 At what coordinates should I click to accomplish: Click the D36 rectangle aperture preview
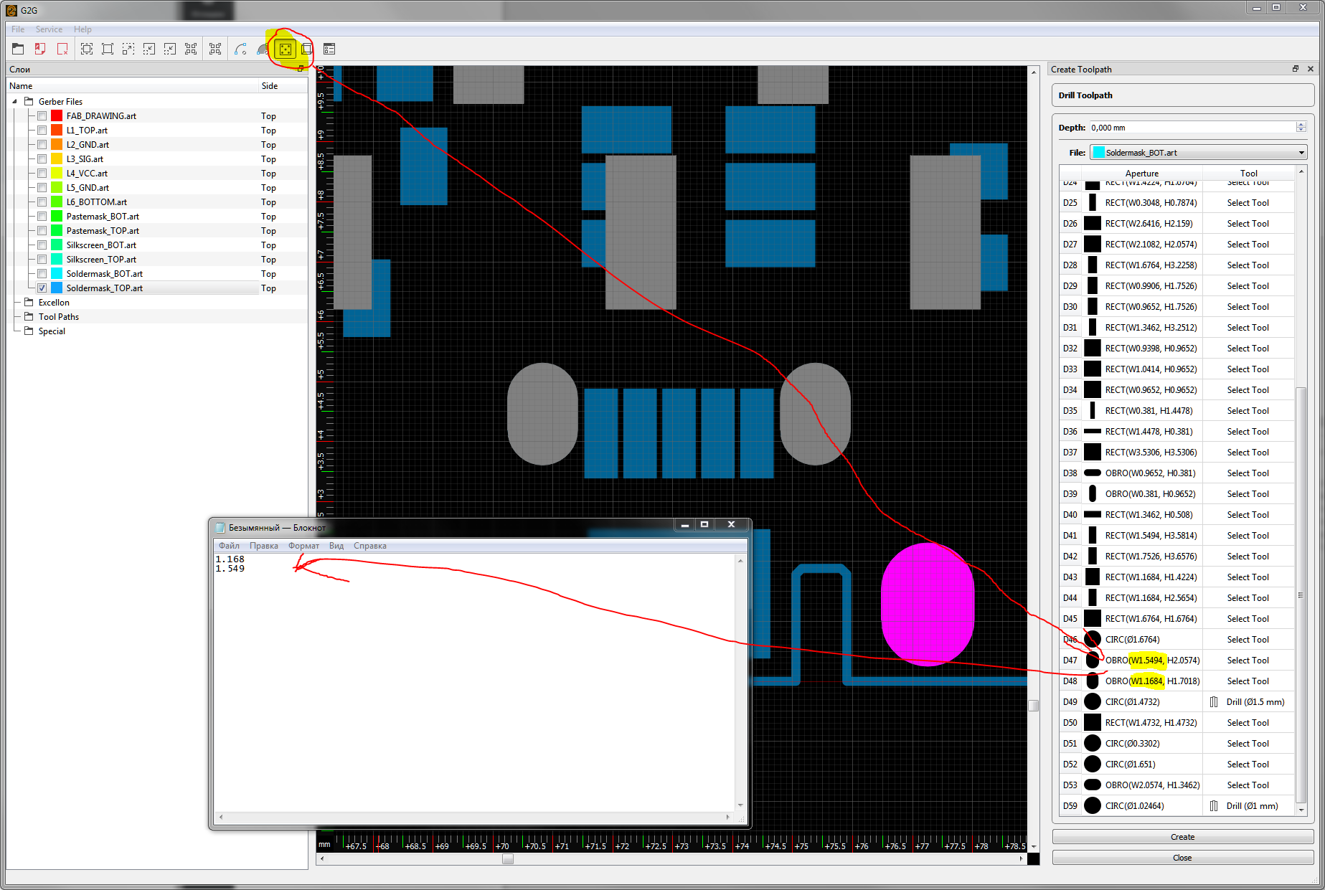pyautogui.click(x=1093, y=432)
